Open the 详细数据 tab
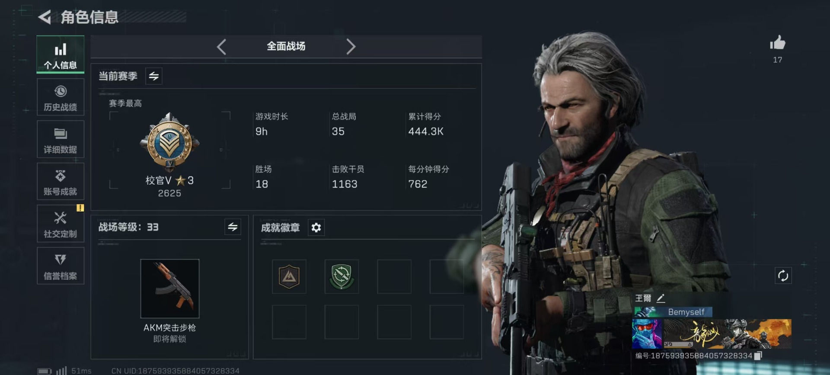The height and width of the screenshot is (375, 830). pyautogui.click(x=61, y=139)
